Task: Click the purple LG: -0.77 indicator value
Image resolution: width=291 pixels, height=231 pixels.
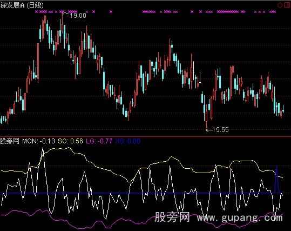Action: coord(99,141)
